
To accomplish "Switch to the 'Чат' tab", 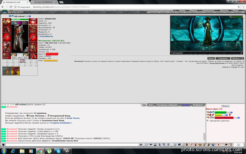I will coord(144,105).
